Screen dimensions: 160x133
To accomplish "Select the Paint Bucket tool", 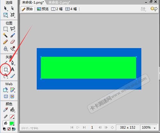I will tap(12, 110).
